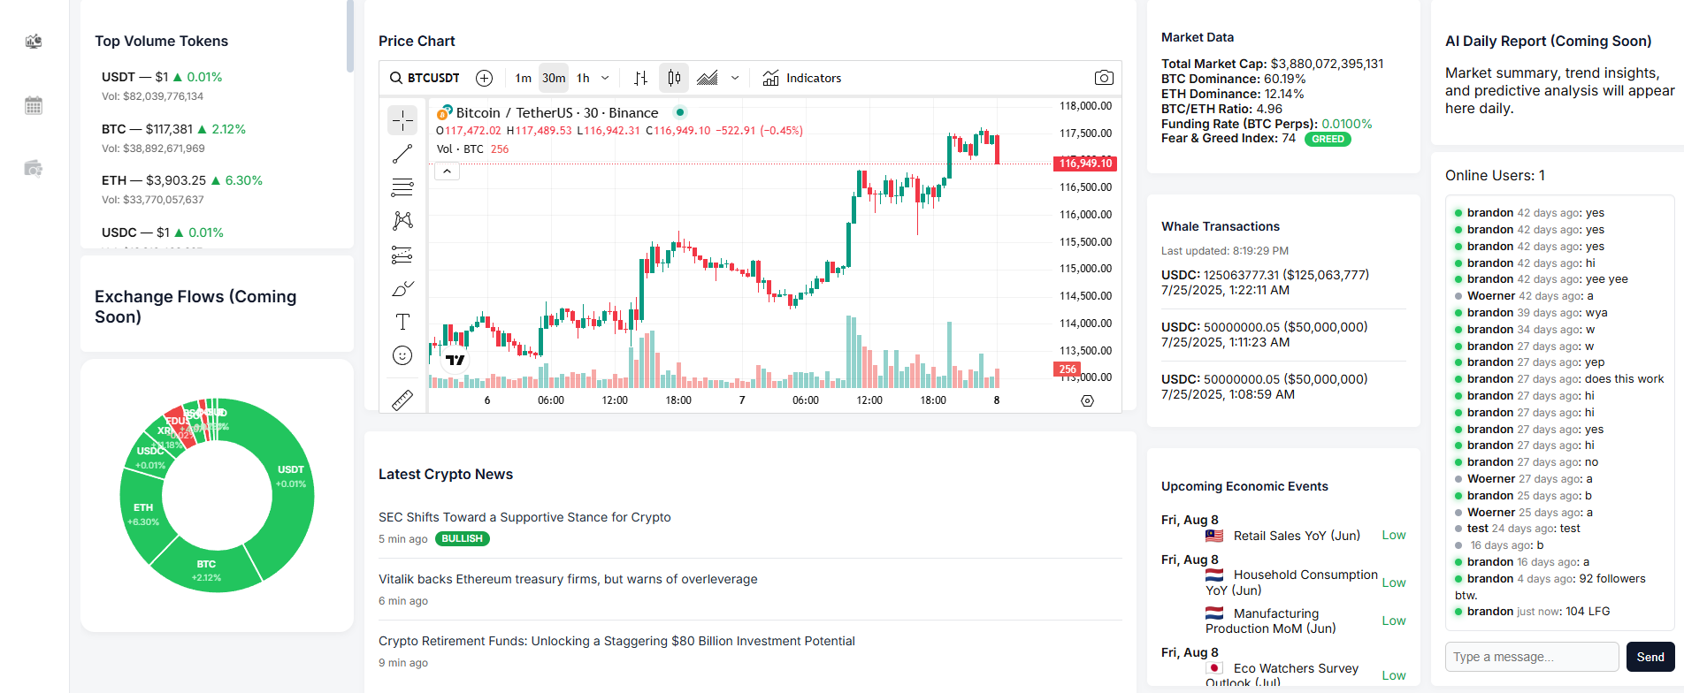Image resolution: width=1684 pixels, height=693 pixels.
Task: Click the Bitcoin / TetherUS chart title
Action: pyautogui.click(x=557, y=112)
